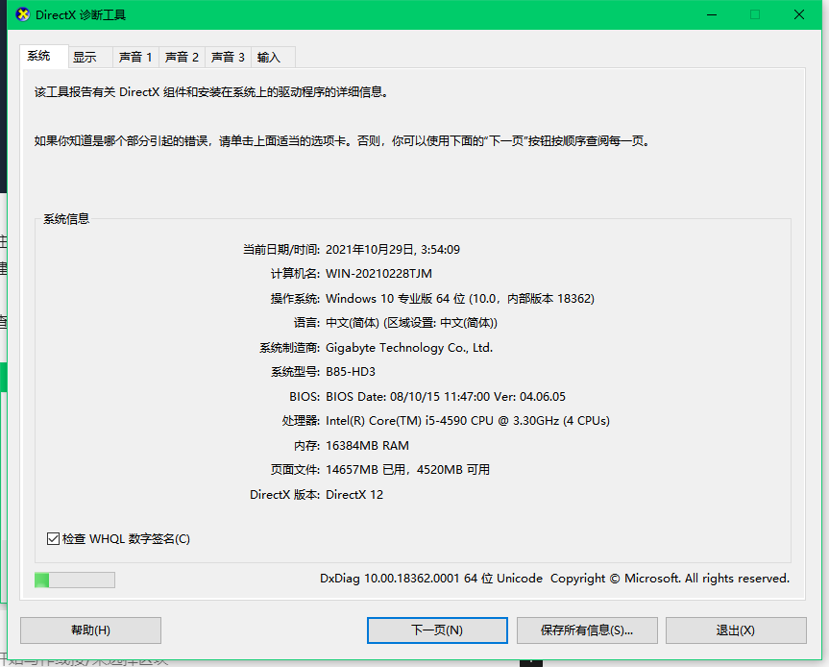Select the 声音 2 tab
The image size is (829, 667).
[x=182, y=57]
